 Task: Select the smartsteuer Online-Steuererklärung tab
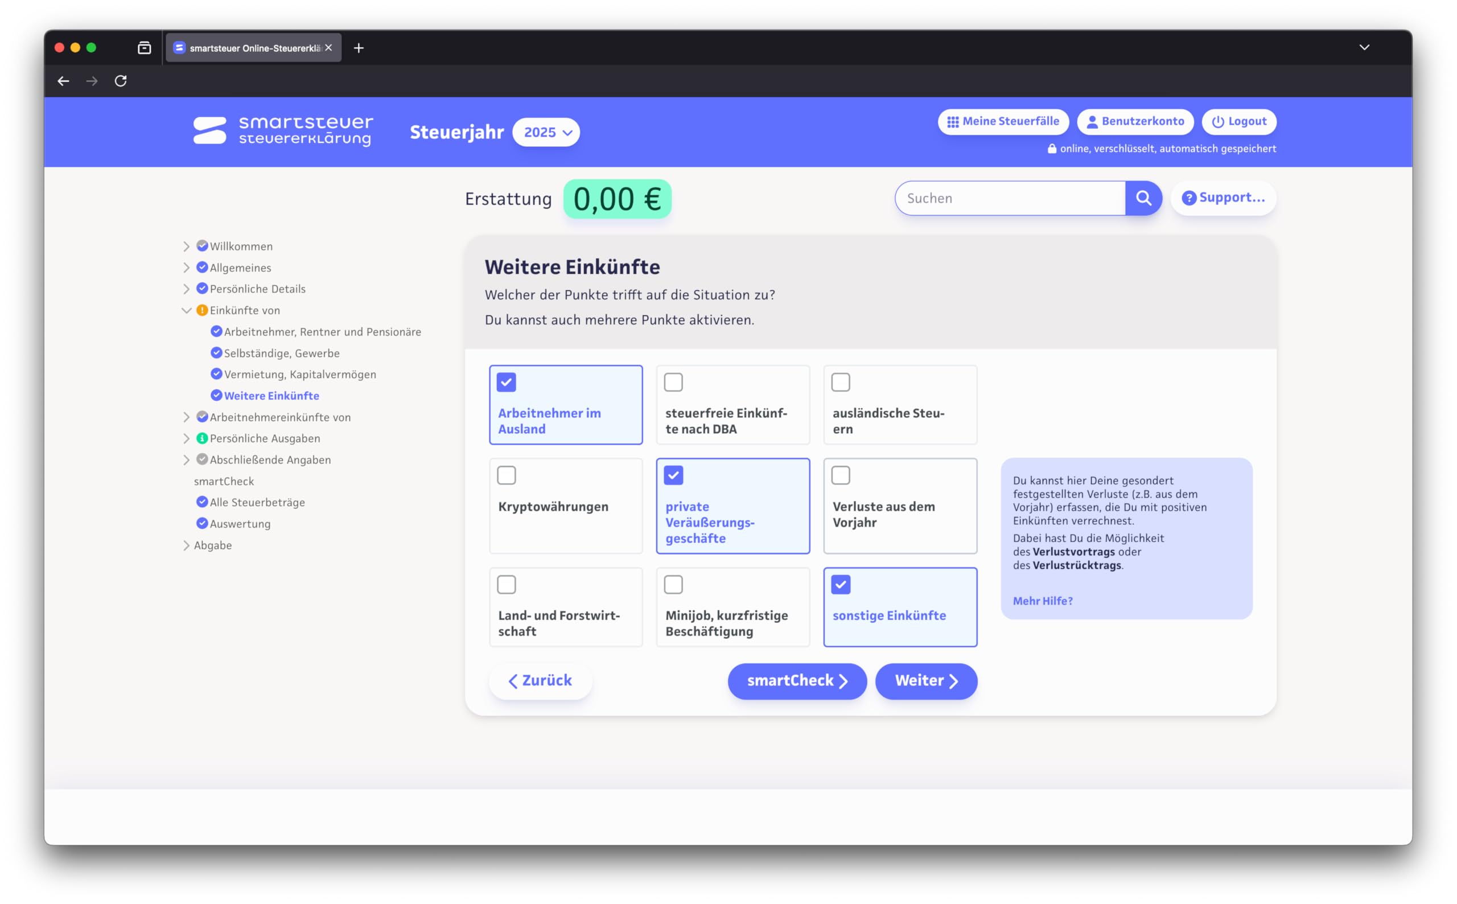pyautogui.click(x=253, y=48)
